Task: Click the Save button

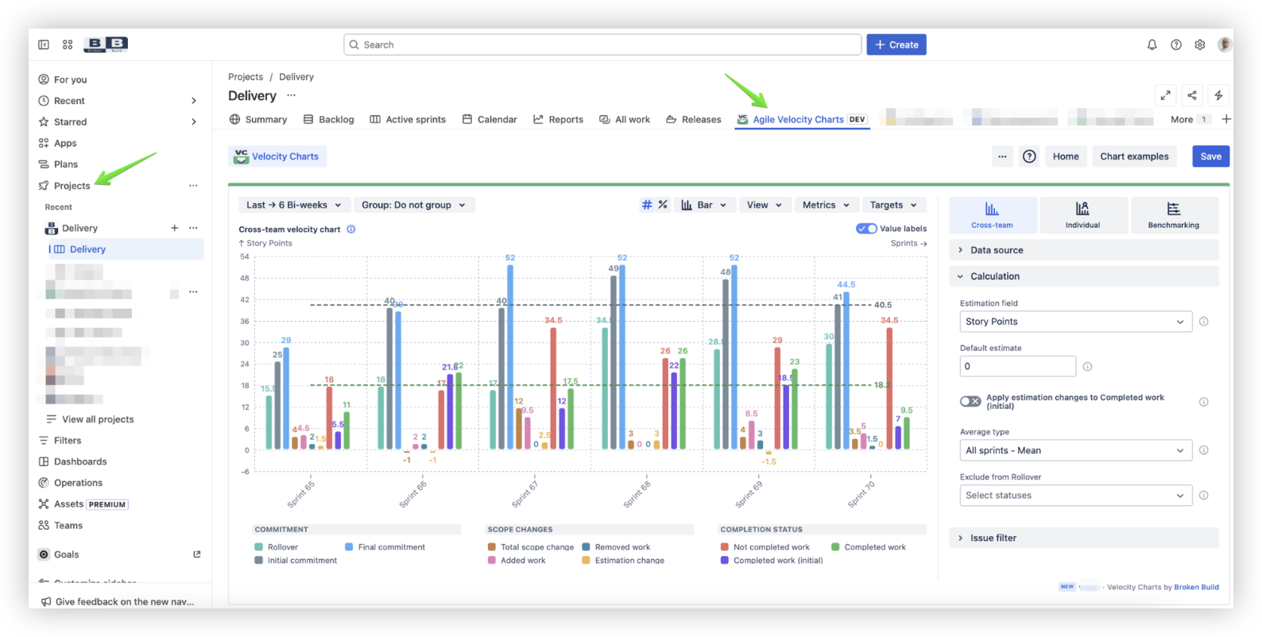Action: pyautogui.click(x=1210, y=156)
